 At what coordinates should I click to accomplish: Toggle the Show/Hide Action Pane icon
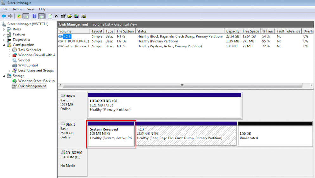pyautogui.click(x=42, y=16)
